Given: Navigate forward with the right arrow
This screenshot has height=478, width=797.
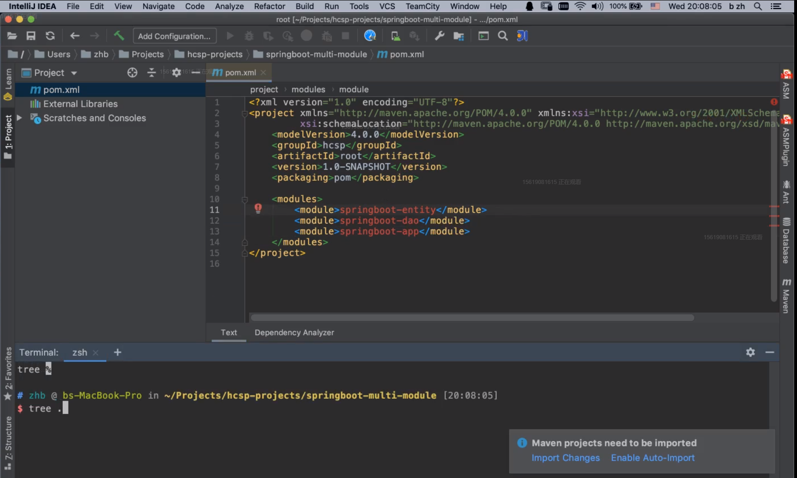Looking at the screenshot, I should pyautogui.click(x=95, y=36).
